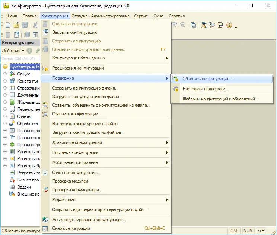This screenshot has height=235, width=277.
Task: Open the Отладка menu
Action: pyautogui.click(x=80, y=16)
